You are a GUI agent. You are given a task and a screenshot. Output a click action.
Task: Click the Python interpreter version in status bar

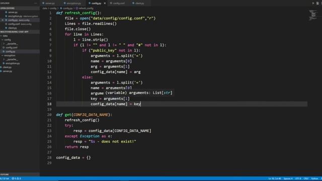[5, 178]
